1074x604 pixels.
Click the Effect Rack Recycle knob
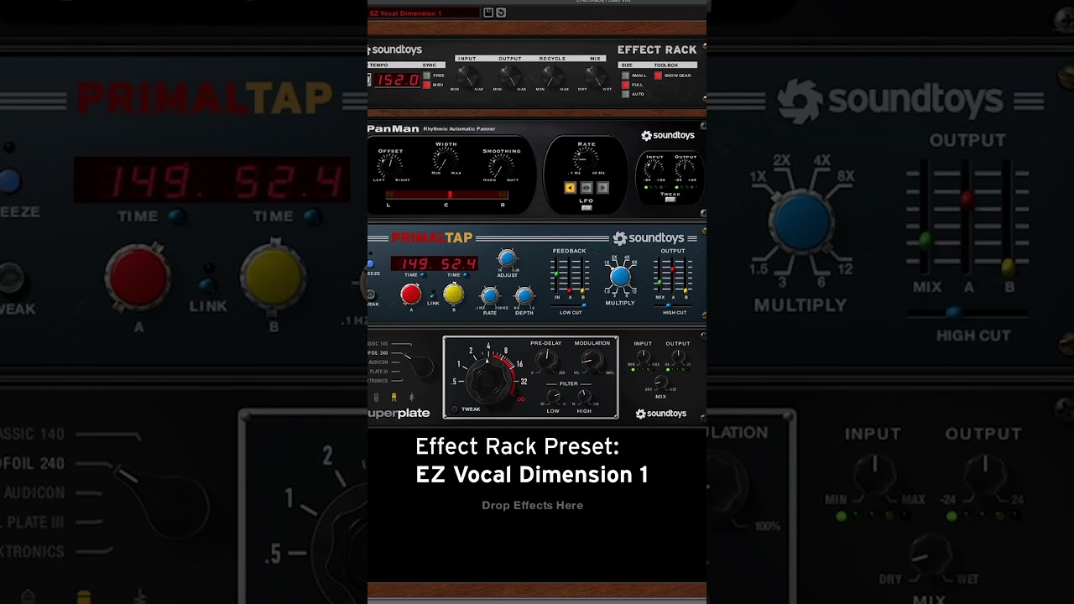552,75
